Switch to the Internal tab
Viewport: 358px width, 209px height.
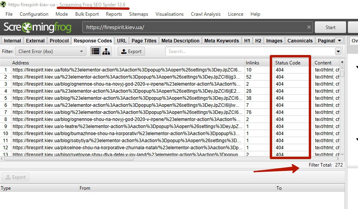(x=12, y=41)
